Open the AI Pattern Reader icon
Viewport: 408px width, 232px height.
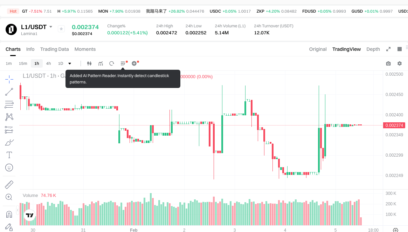click(x=123, y=63)
